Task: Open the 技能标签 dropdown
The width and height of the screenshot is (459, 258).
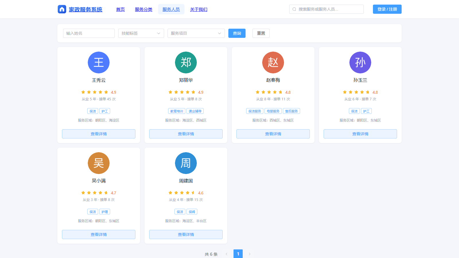Action: 141,33
